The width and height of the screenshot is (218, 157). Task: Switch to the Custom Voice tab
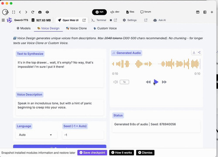click(x=105, y=28)
